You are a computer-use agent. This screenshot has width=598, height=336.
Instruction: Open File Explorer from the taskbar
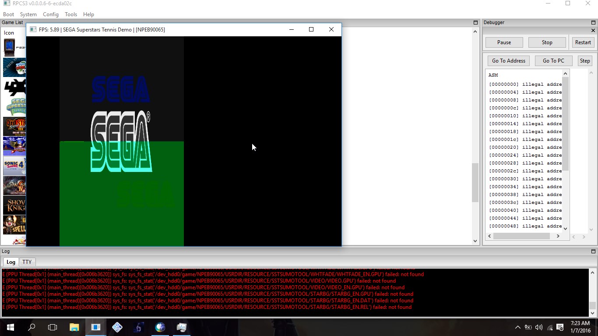coord(74,327)
